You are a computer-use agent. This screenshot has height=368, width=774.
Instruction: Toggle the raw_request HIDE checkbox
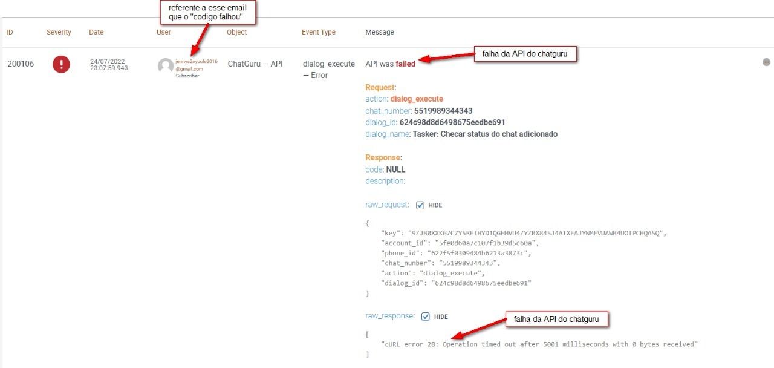420,205
